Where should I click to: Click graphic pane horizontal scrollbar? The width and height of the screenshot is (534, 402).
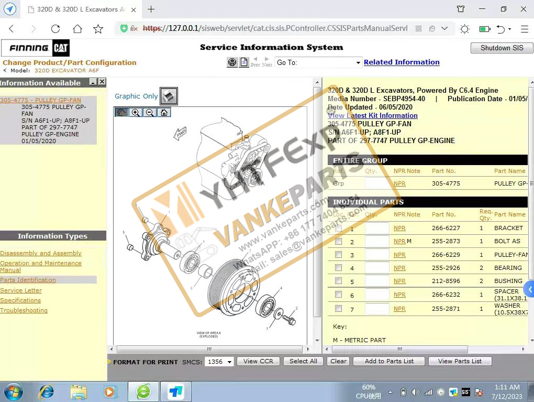tap(209, 349)
